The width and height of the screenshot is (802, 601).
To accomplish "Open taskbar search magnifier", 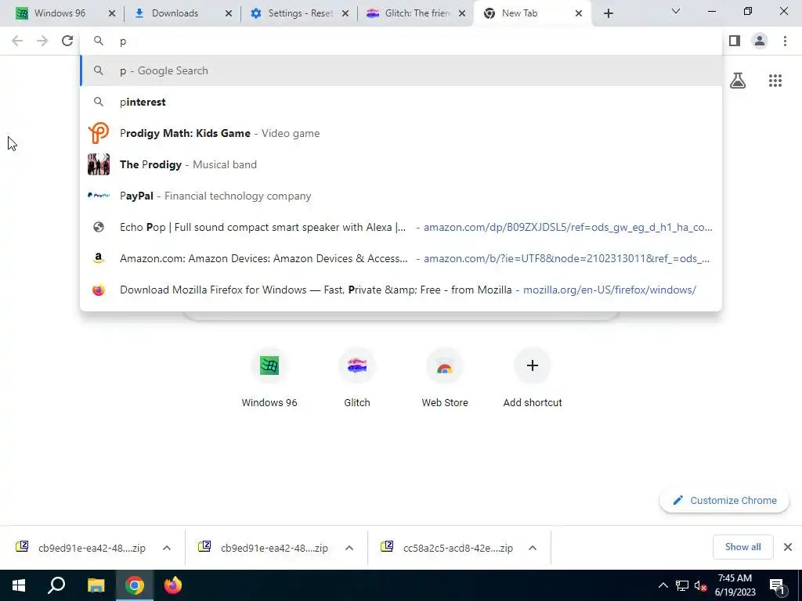I will pos(56,585).
